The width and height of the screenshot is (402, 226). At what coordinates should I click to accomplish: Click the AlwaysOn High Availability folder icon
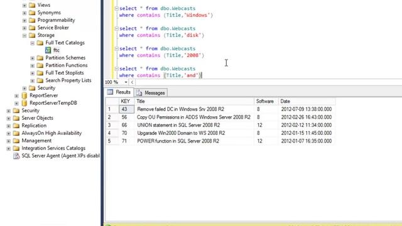tap(16, 133)
